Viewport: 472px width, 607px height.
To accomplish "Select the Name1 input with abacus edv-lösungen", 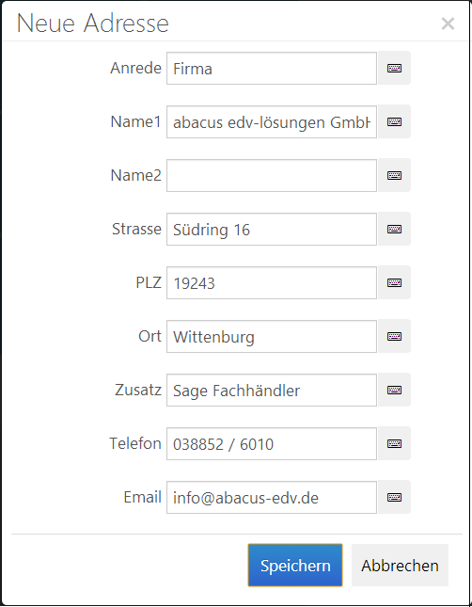I will tap(272, 121).
